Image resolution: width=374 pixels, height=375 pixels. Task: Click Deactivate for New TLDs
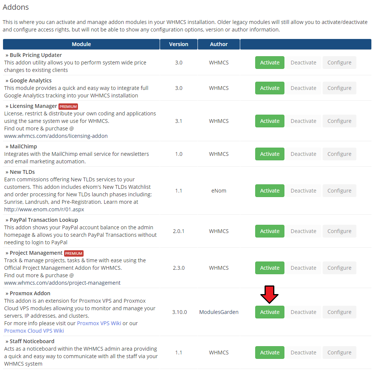303,191
